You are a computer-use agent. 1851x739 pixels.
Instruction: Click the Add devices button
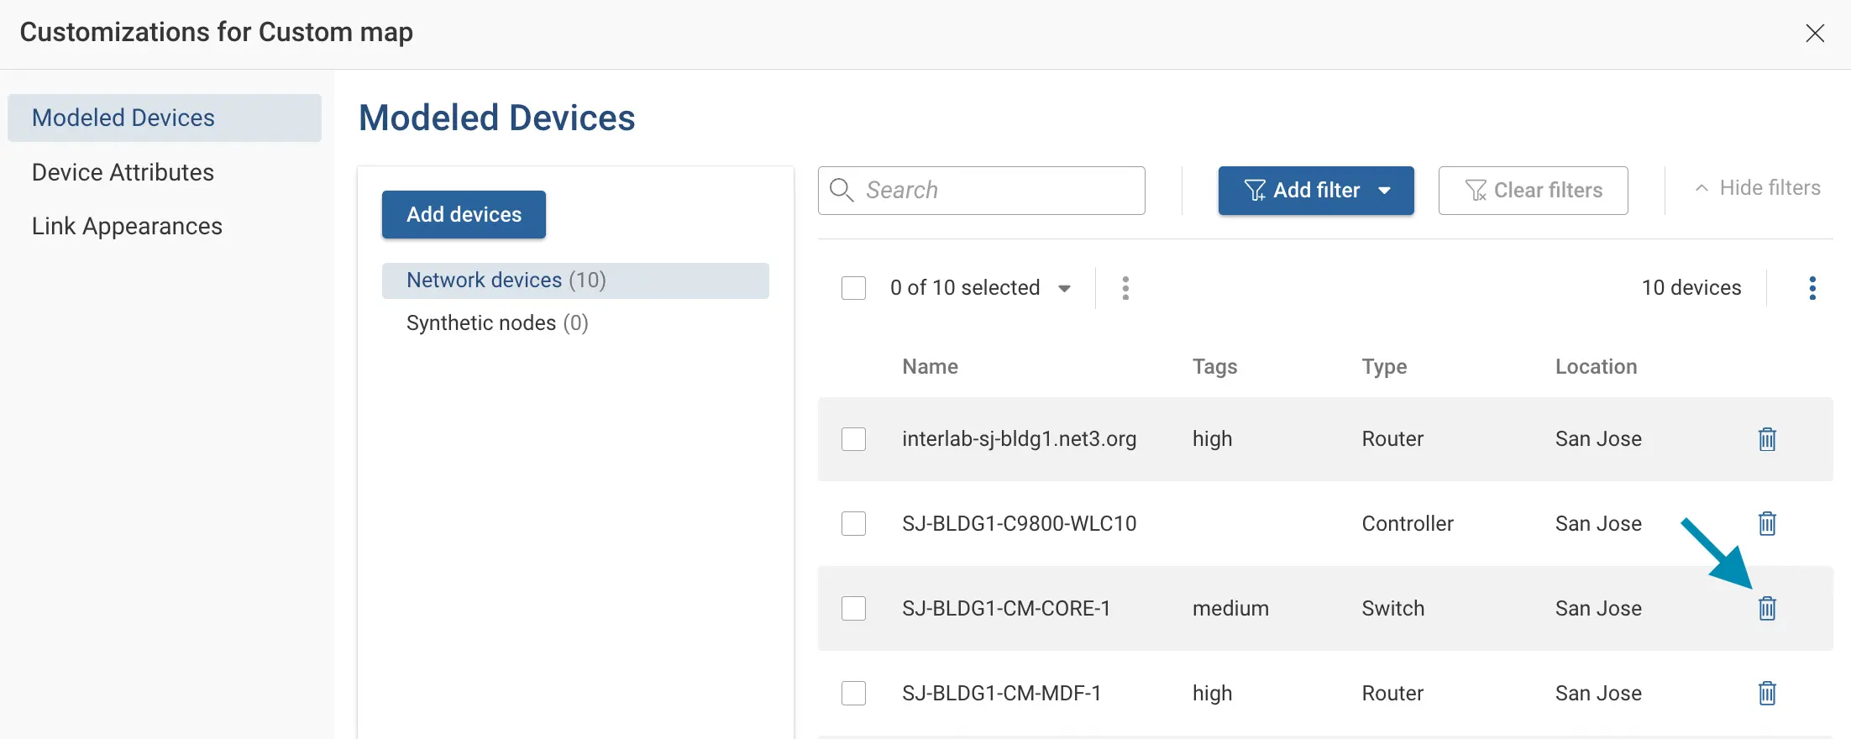click(x=464, y=215)
